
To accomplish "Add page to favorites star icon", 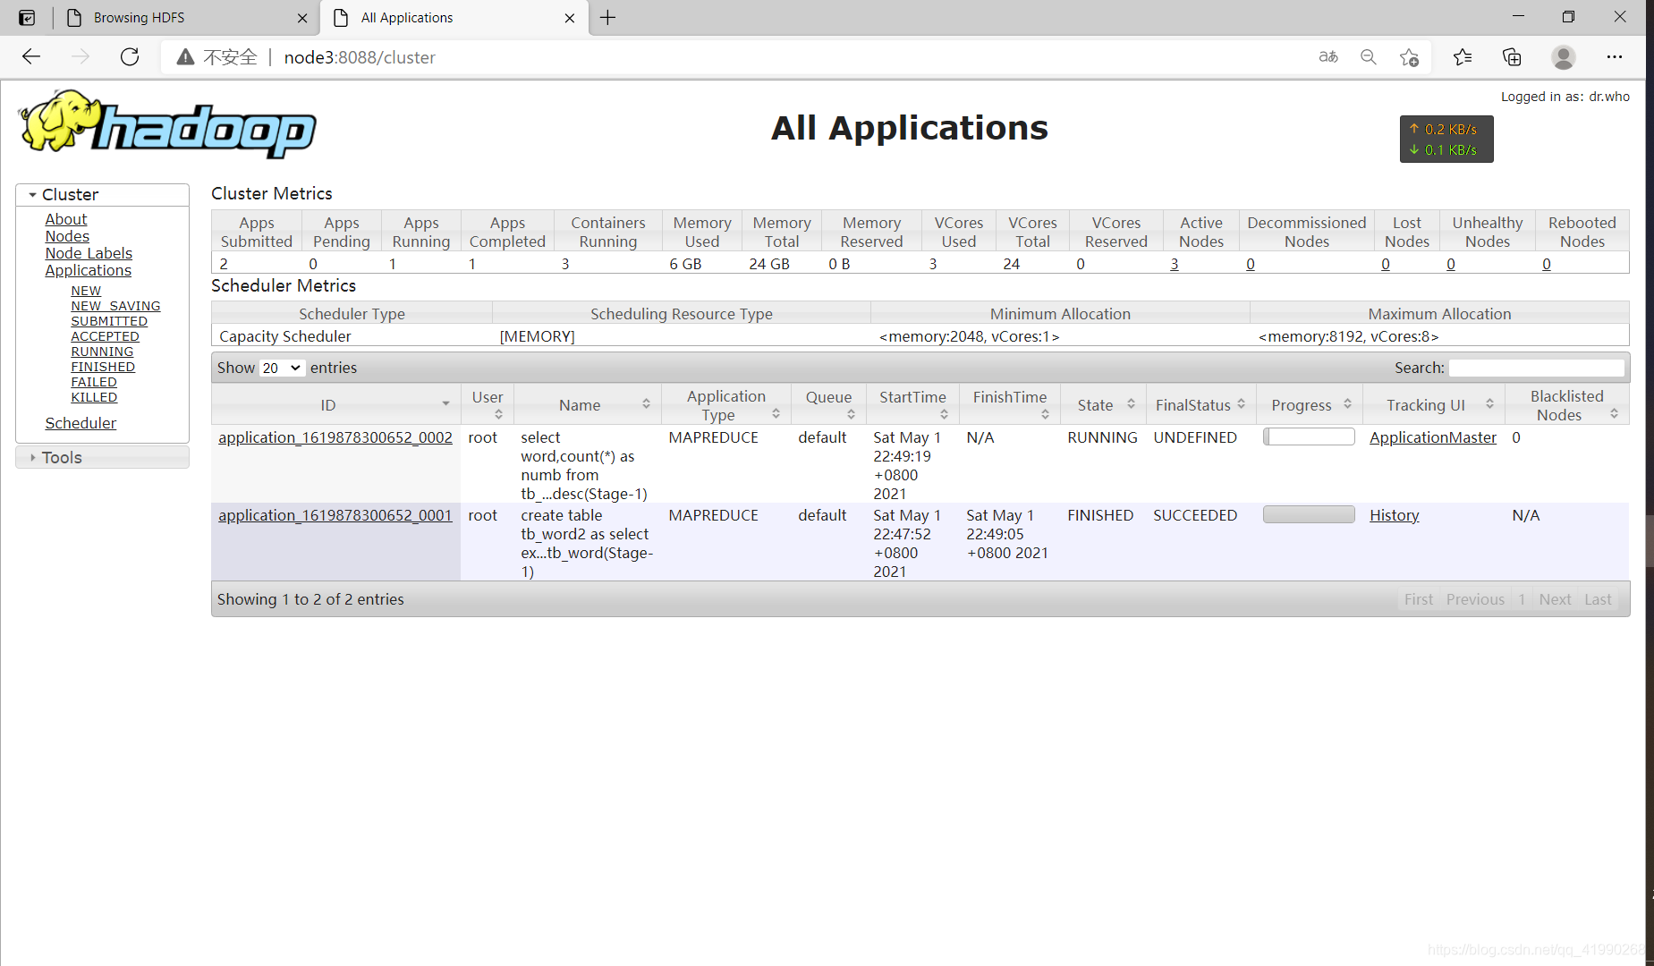I will [x=1409, y=57].
